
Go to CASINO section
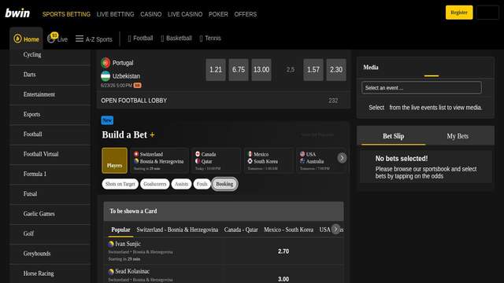(x=150, y=14)
